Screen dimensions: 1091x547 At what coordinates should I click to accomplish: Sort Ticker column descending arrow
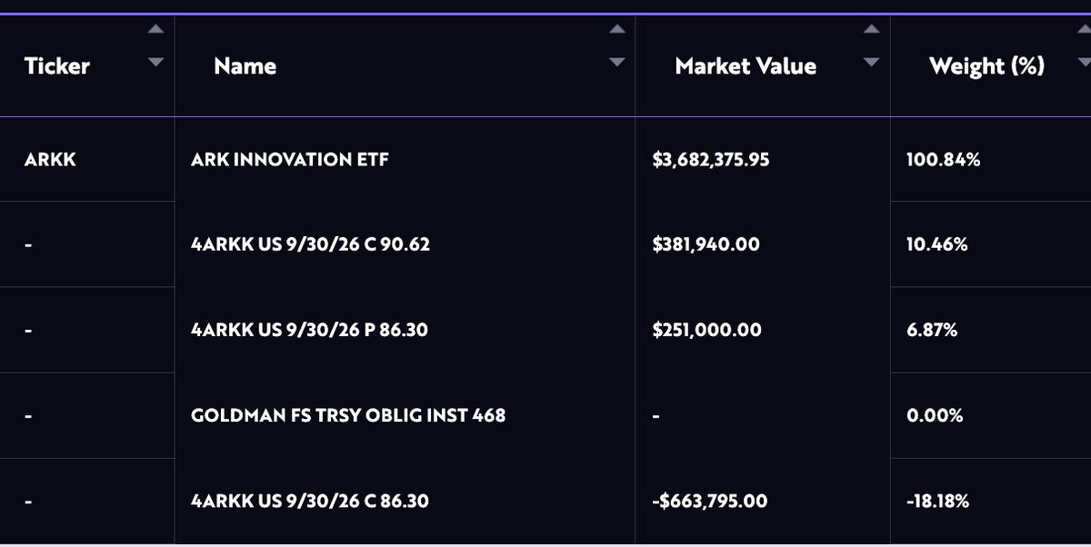pyautogui.click(x=155, y=62)
